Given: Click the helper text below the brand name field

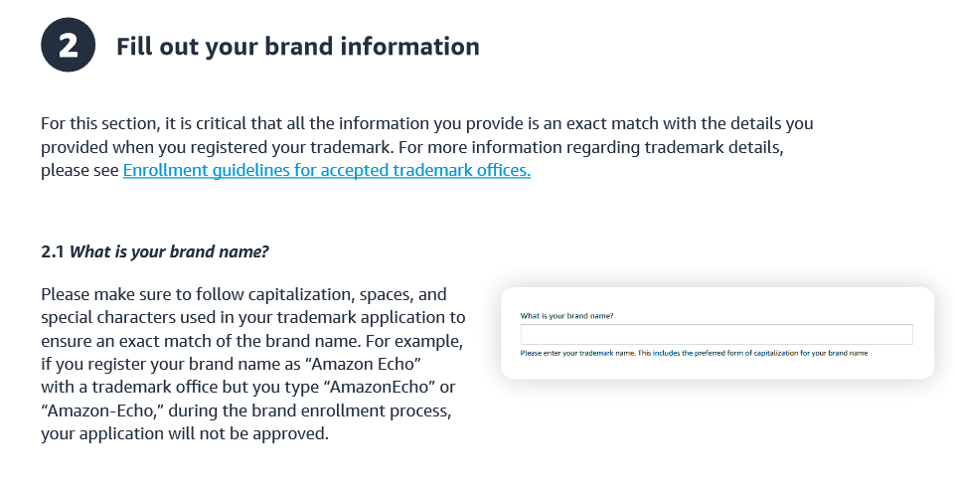Looking at the screenshot, I should 694,353.
